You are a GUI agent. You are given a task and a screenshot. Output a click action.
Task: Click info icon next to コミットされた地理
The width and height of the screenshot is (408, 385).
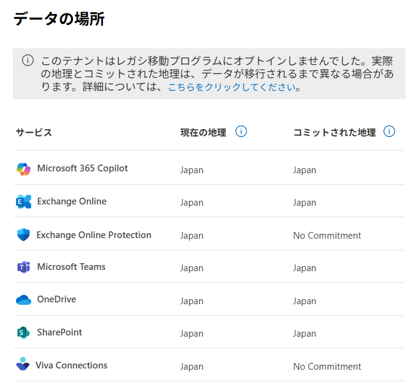[389, 132]
